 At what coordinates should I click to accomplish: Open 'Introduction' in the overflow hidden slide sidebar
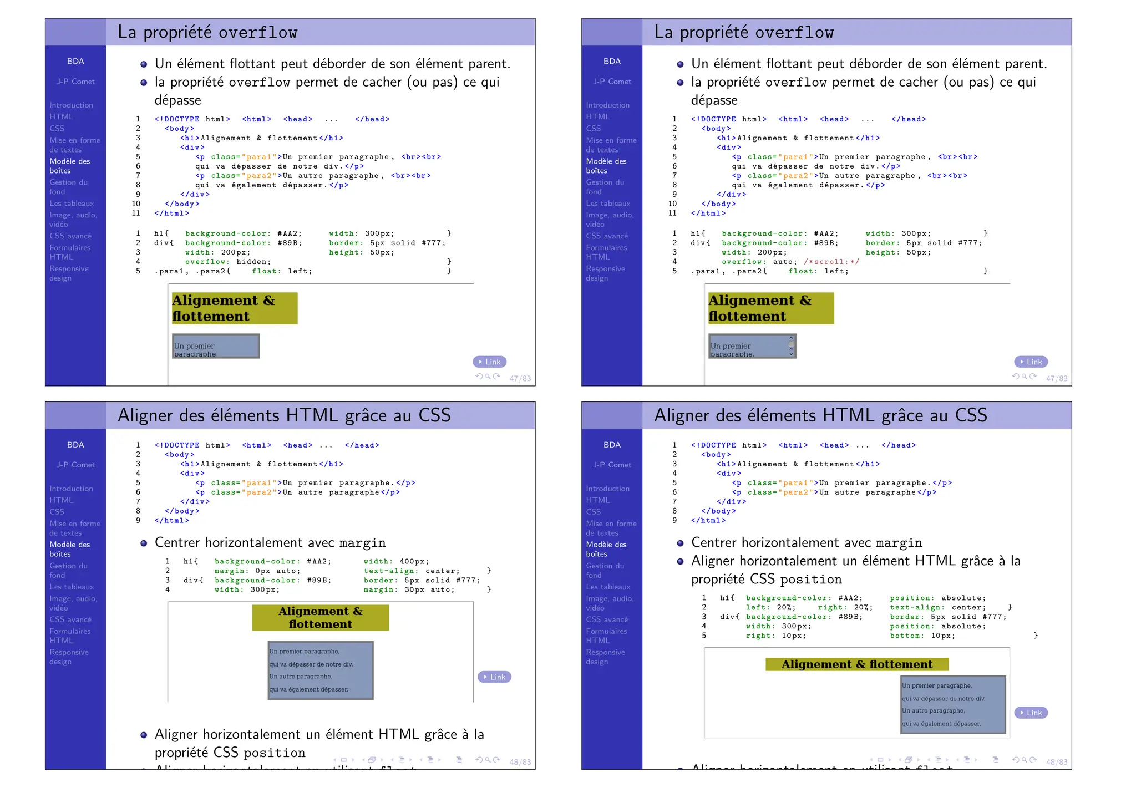click(x=71, y=105)
